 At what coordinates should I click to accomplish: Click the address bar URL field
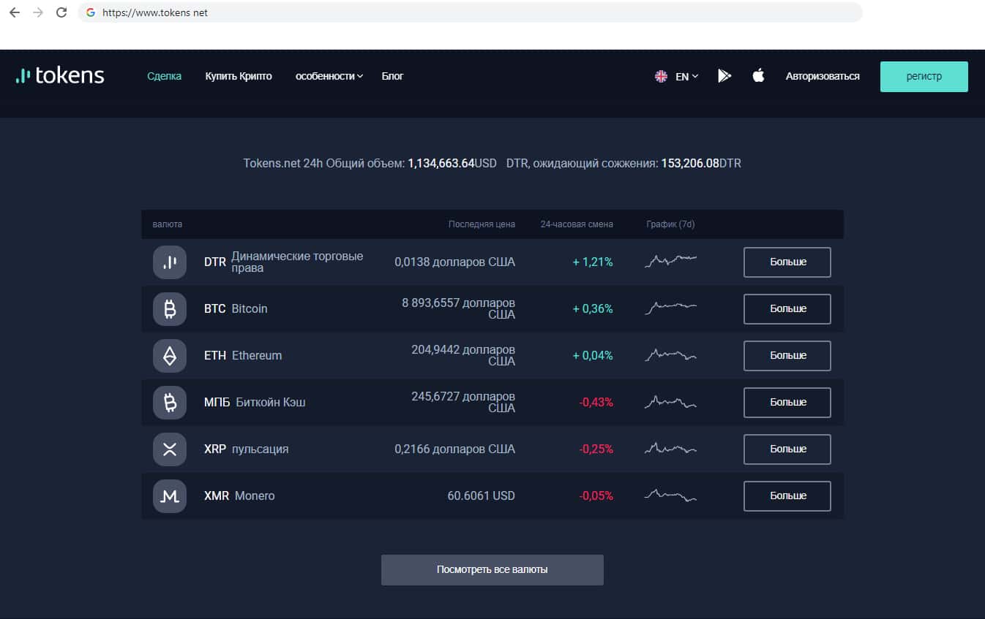(468, 12)
